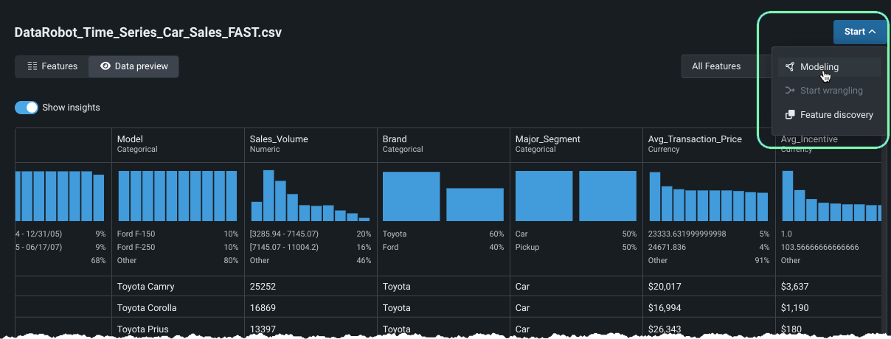891x339 pixels.
Task: Click the Brand distribution chart
Action: 443,196
